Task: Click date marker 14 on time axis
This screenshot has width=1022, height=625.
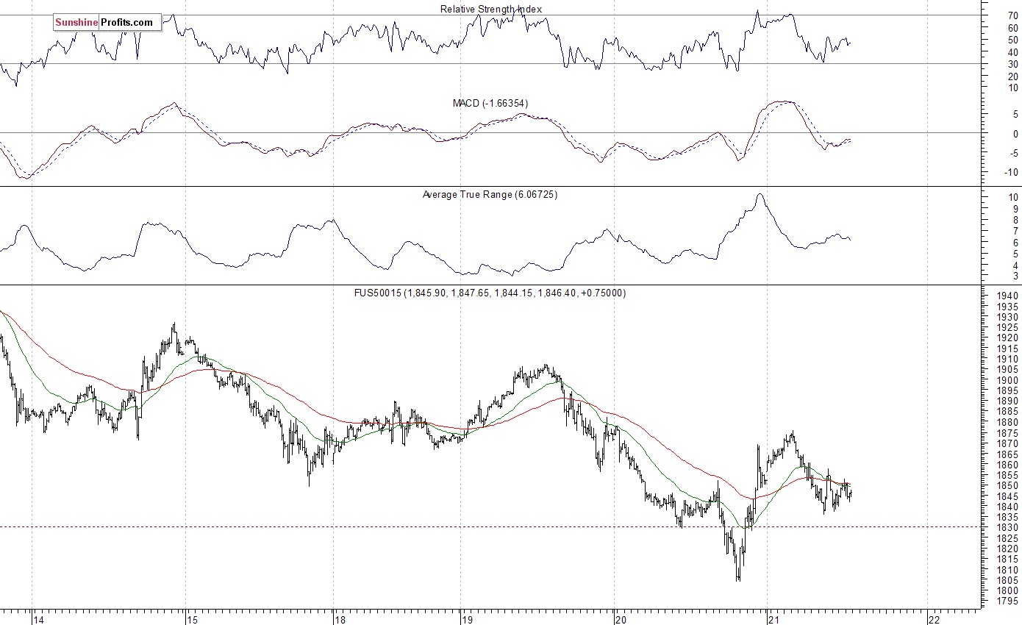Action: [37, 618]
